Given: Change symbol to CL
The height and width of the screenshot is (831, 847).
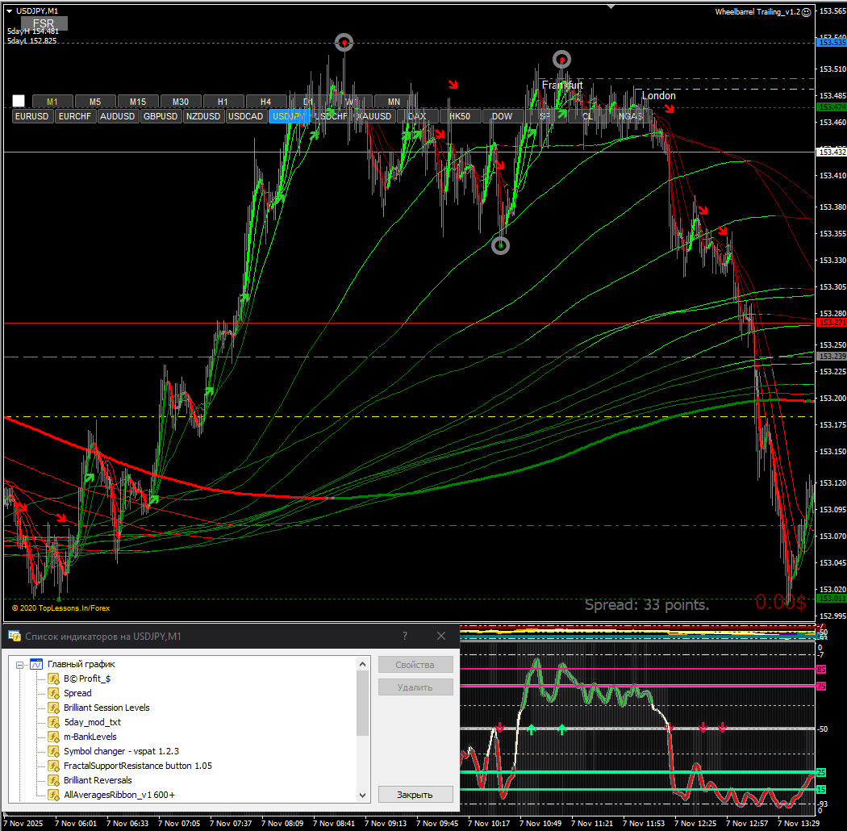Looking at the screenshot, I should tap(588, 116).
